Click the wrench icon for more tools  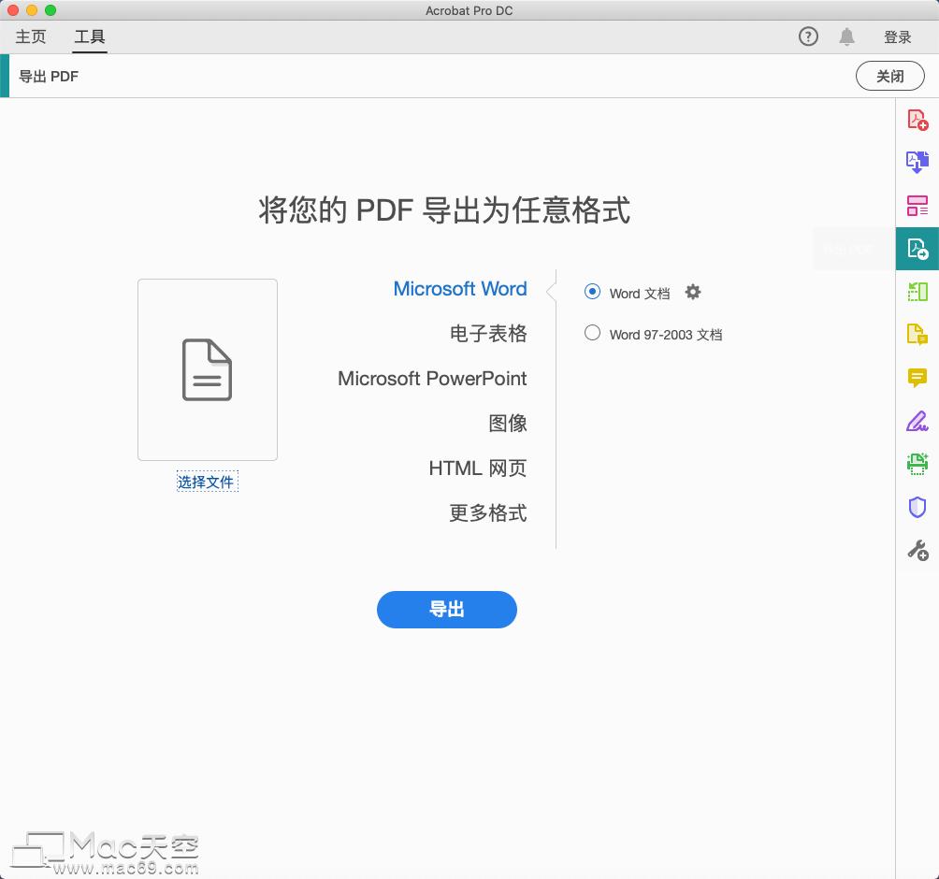(918, 551)
